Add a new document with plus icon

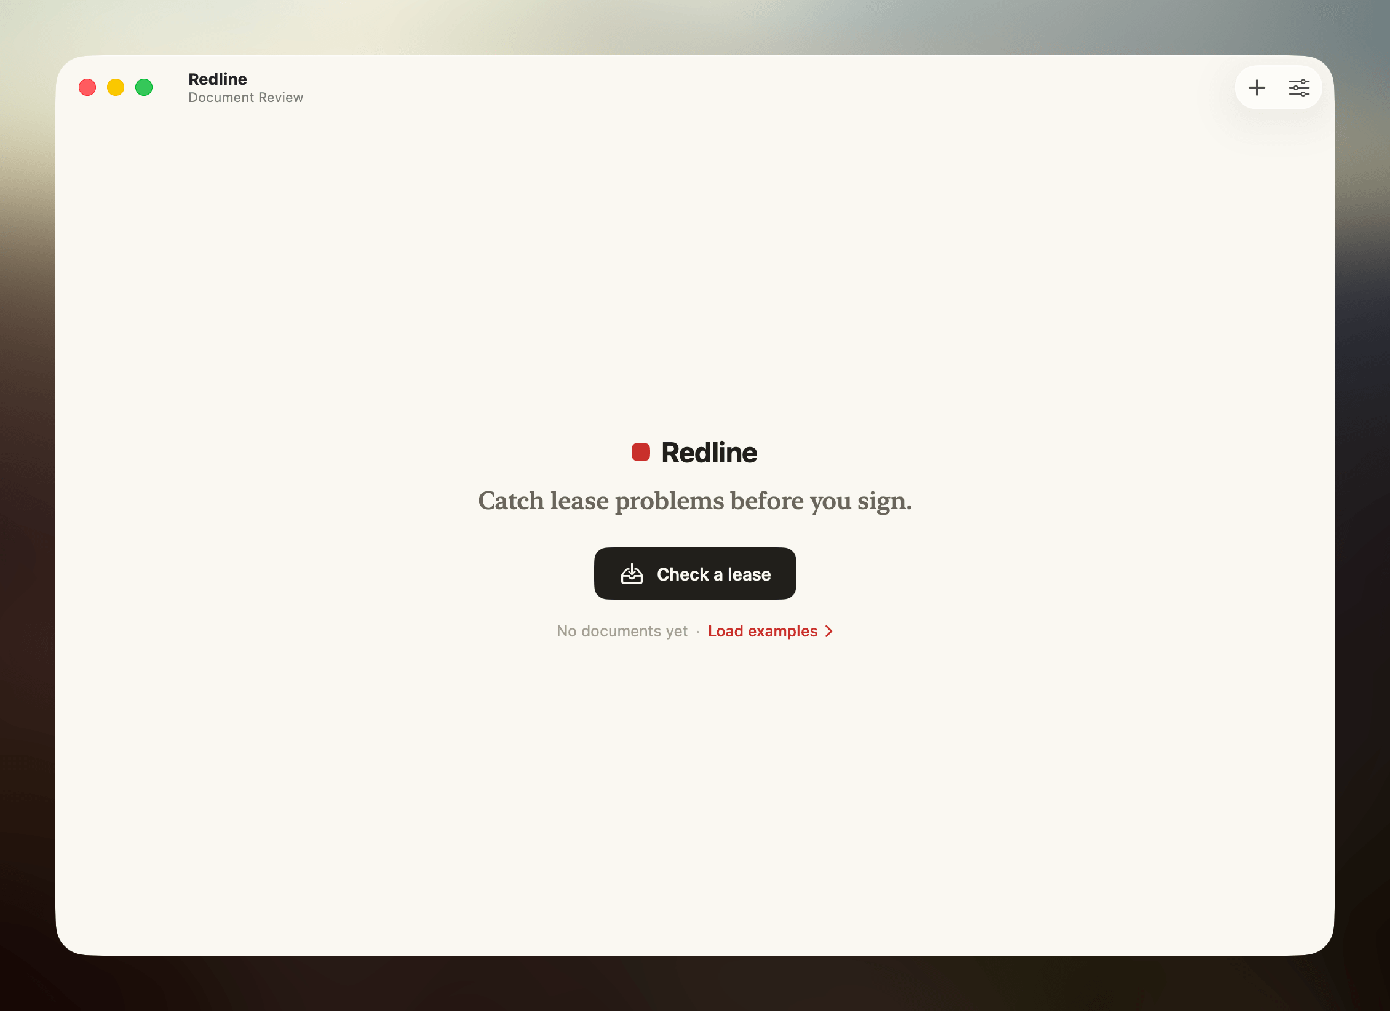tap(1257, 88)
